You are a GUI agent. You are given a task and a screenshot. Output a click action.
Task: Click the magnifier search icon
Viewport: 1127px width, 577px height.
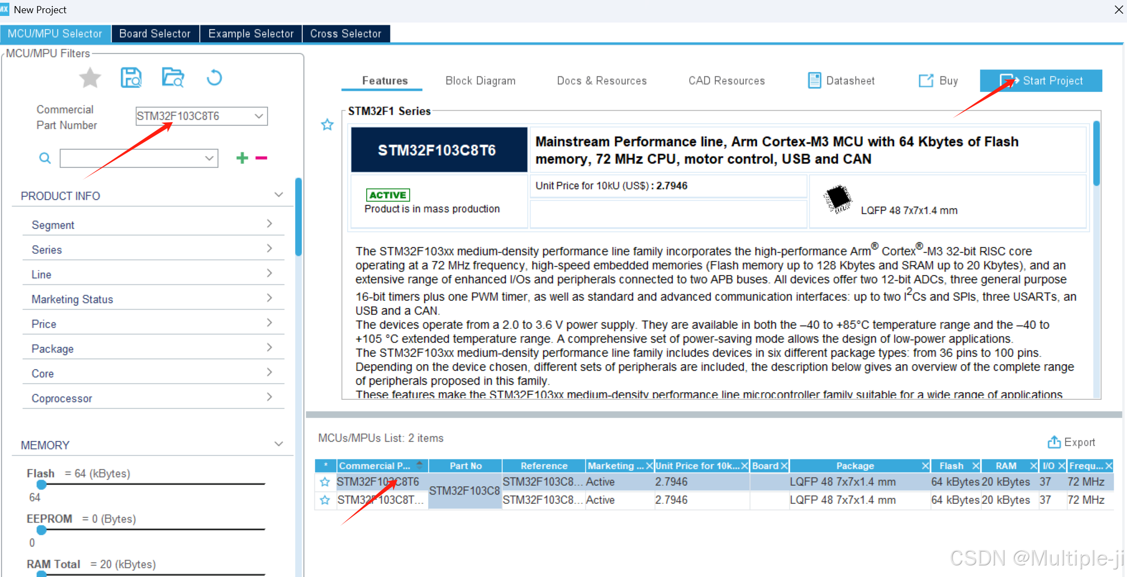[45, 158]
